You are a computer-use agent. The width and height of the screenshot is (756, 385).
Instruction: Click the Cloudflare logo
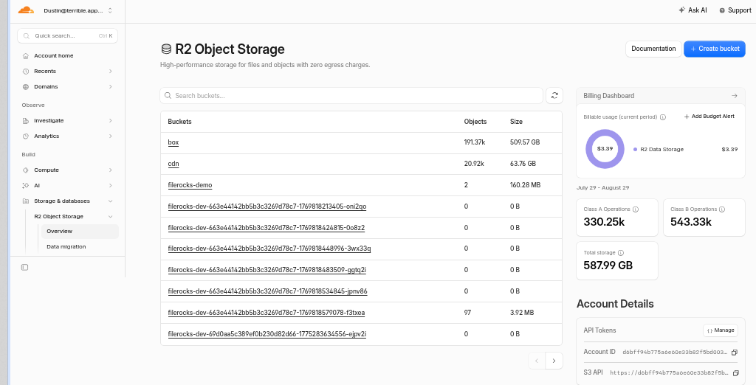[26, 10]
